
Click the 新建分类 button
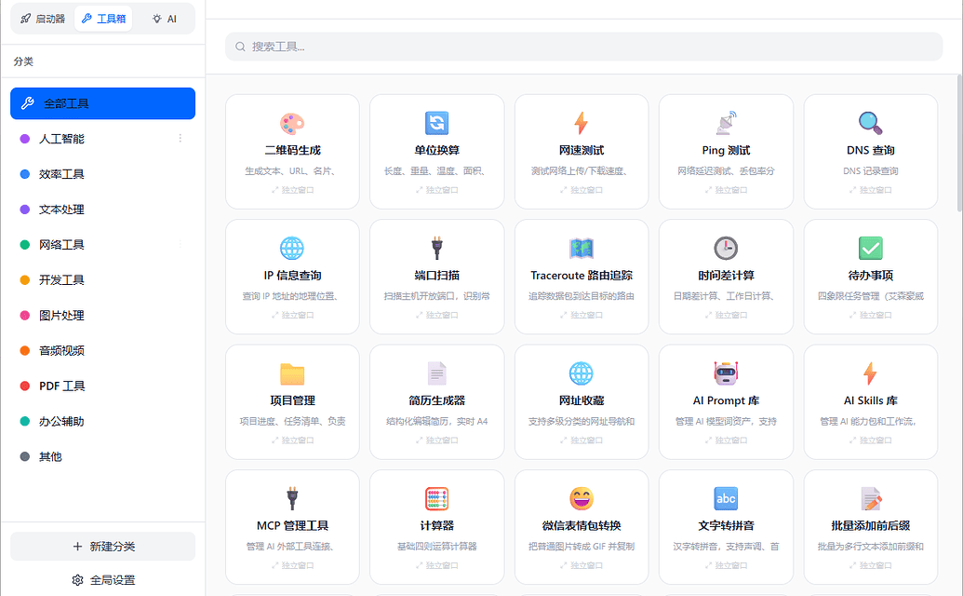[102, 547]
